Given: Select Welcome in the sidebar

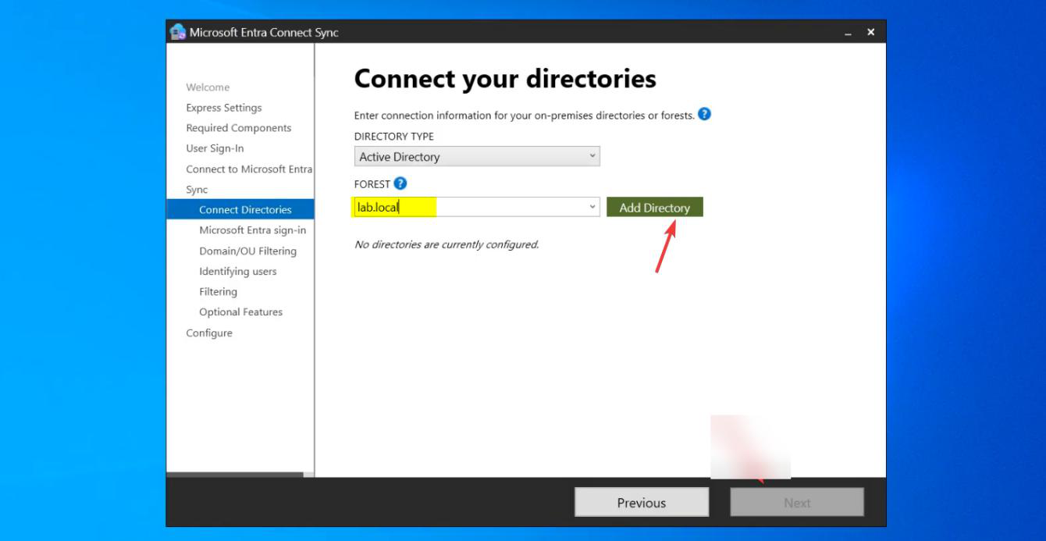Looking at the screenshot, I should [208, 87].
